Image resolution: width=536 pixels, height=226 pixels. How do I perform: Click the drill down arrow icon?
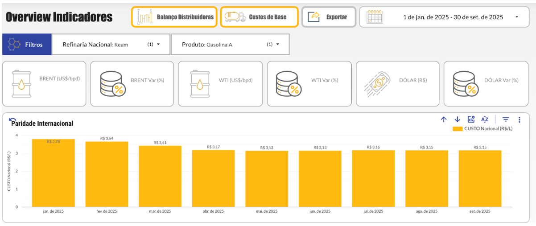click(x=457, y=119)
